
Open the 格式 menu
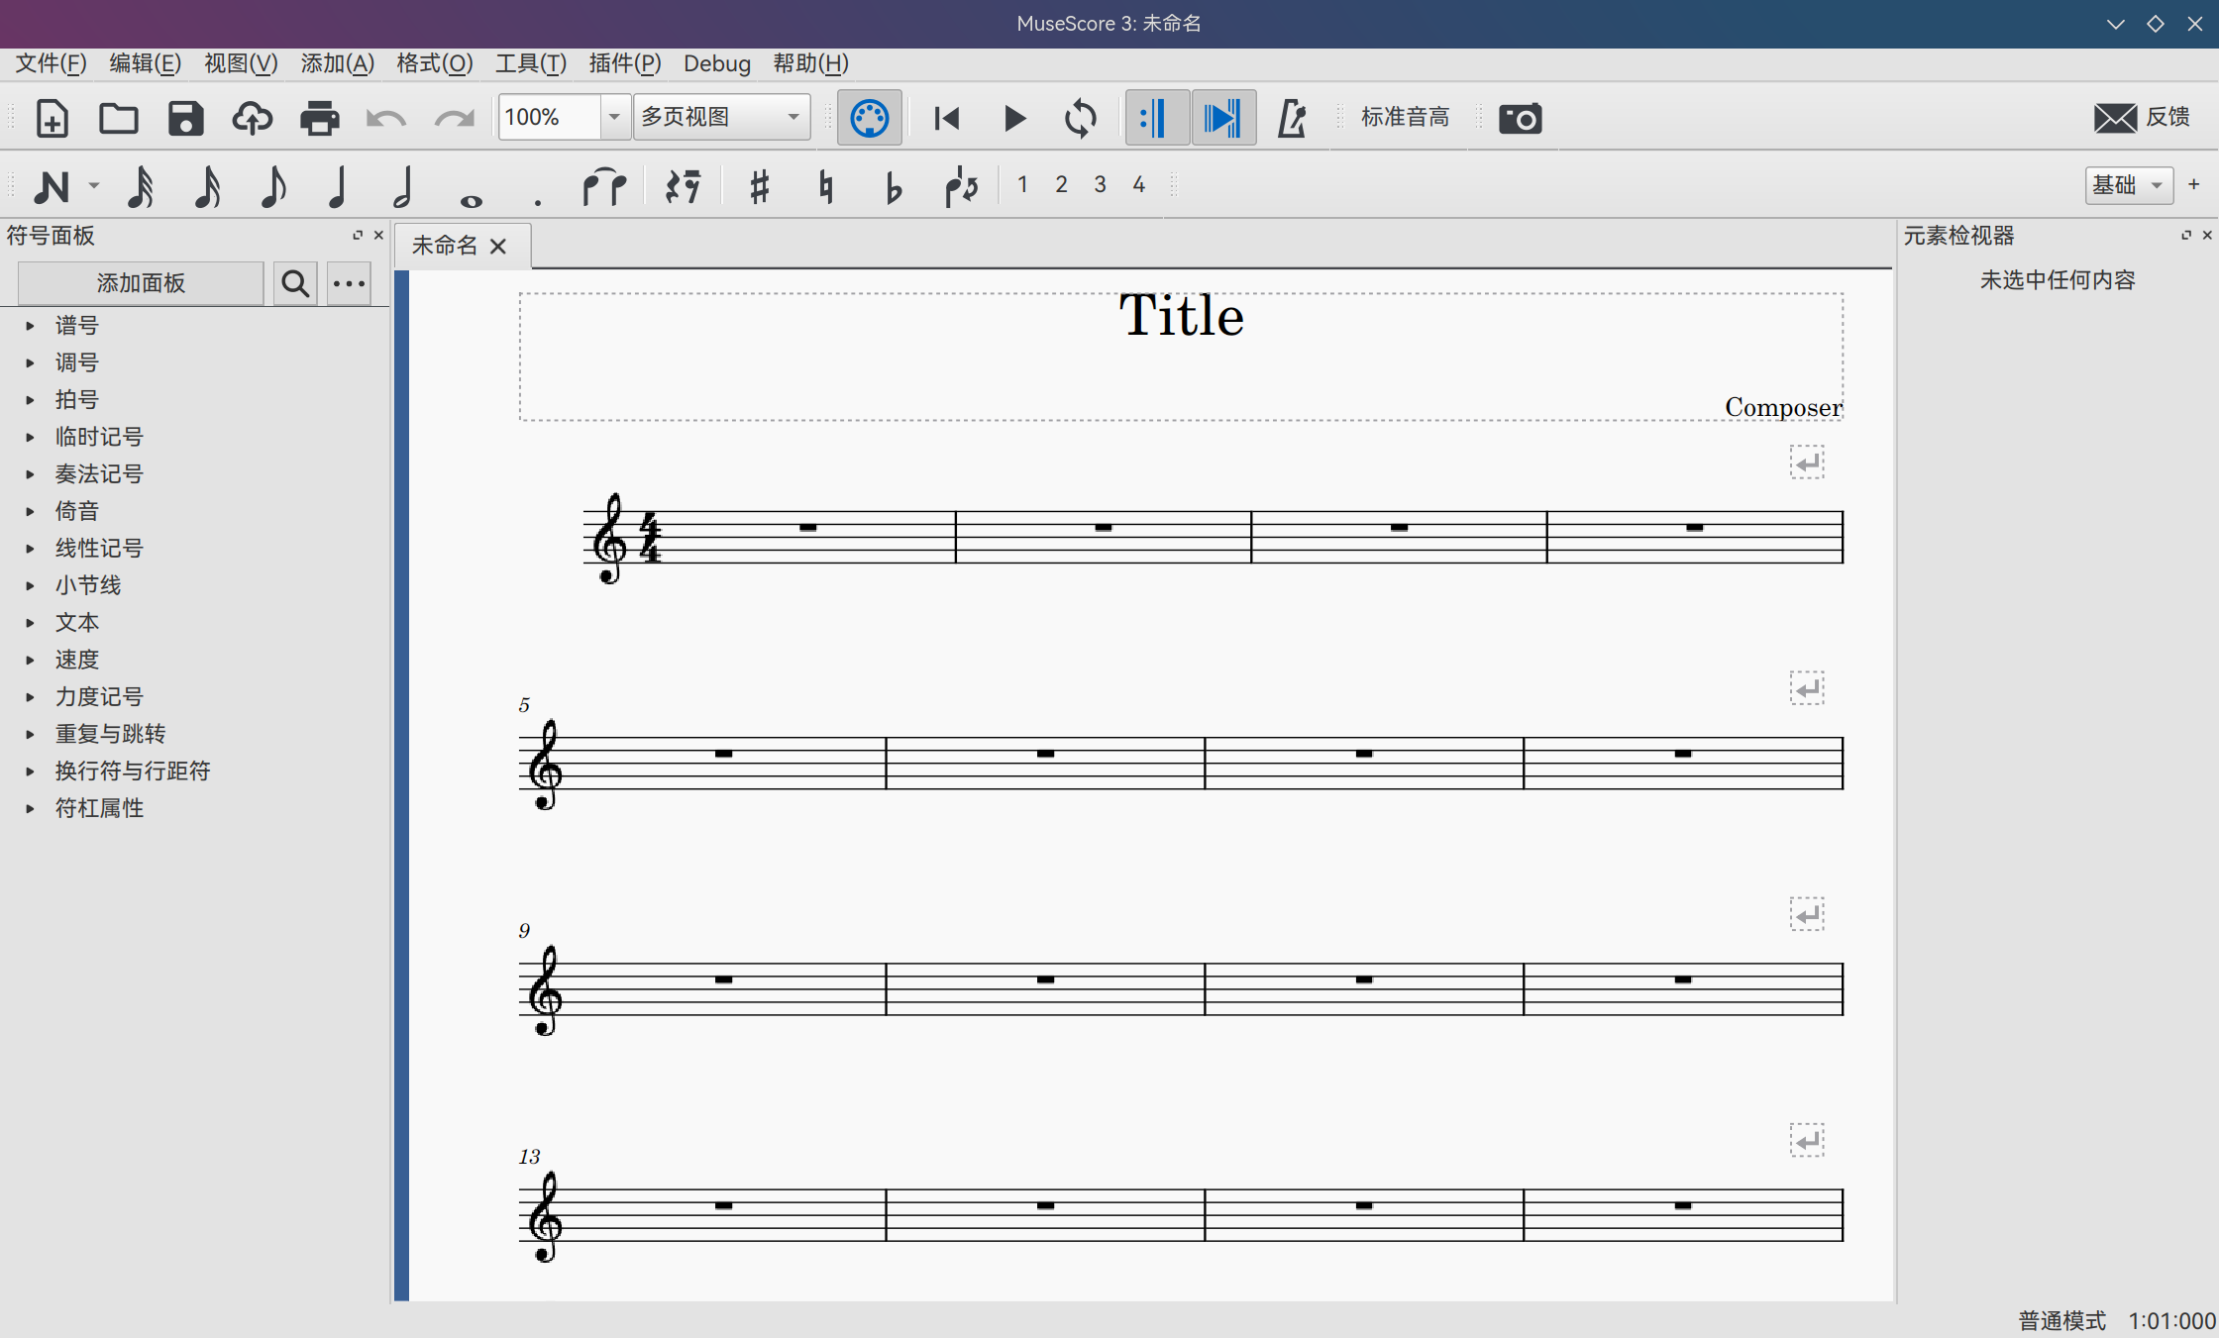[x=433, y=63]
